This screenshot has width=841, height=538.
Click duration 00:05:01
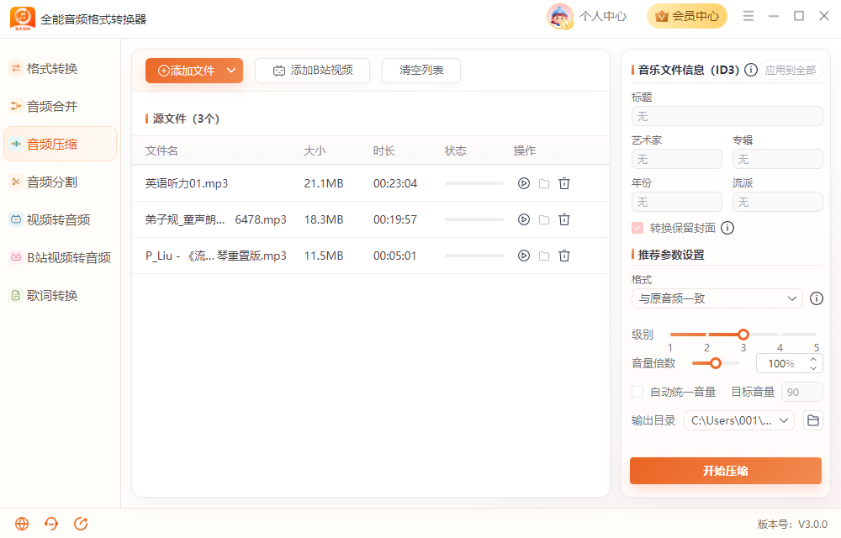pos(394,256)
